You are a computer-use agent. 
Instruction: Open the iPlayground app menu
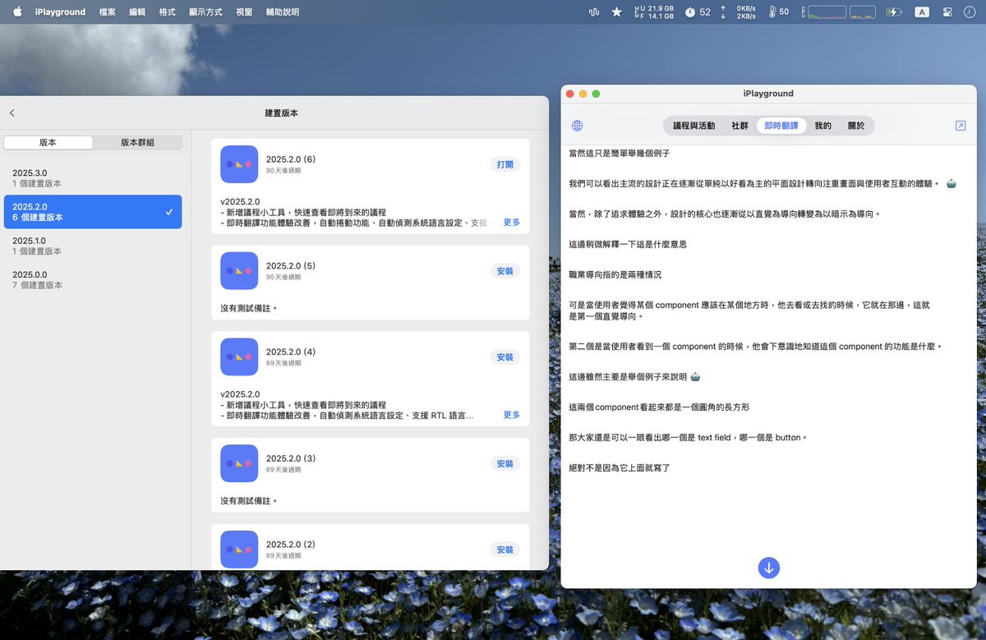tap(60, 12)
